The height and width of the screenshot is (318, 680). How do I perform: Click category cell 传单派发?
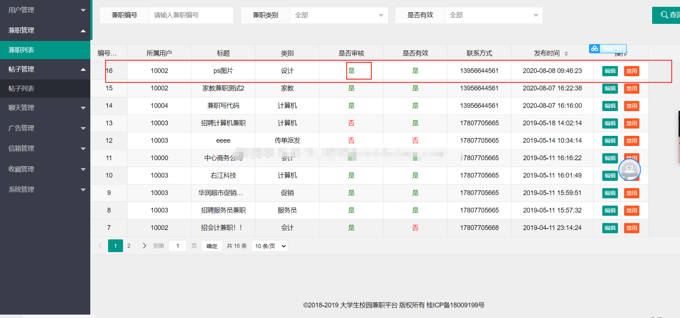pos(287,140)
